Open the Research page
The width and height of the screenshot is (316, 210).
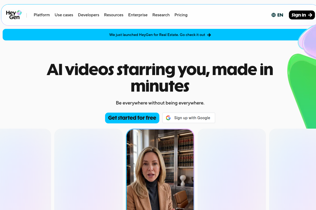click(161, 15)
